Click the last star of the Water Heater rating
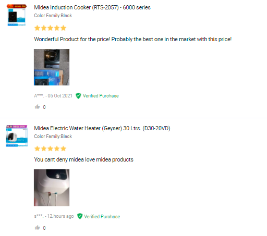 pyautogui.click(x=64, y=148)
